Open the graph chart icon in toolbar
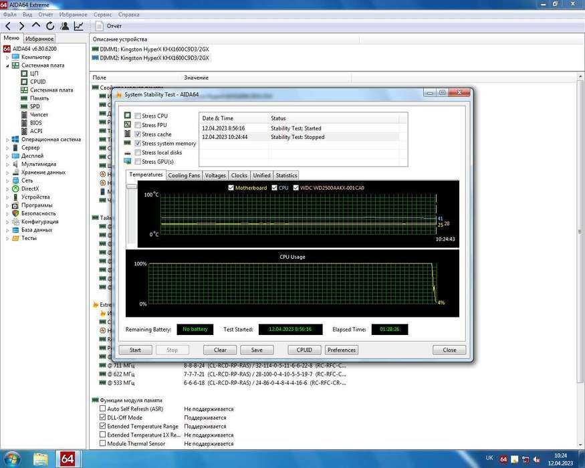This screenshot has height=468, width=585. (79, 26)
